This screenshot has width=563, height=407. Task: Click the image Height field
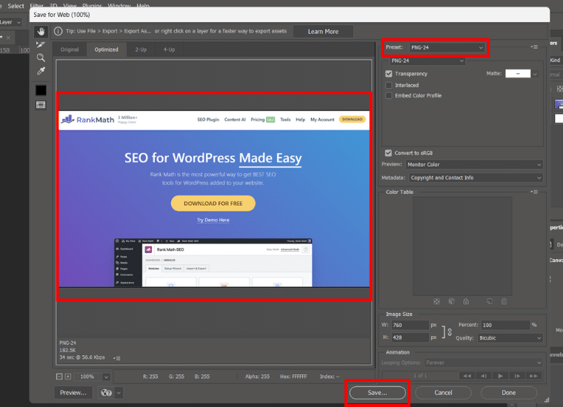(410, 337)
